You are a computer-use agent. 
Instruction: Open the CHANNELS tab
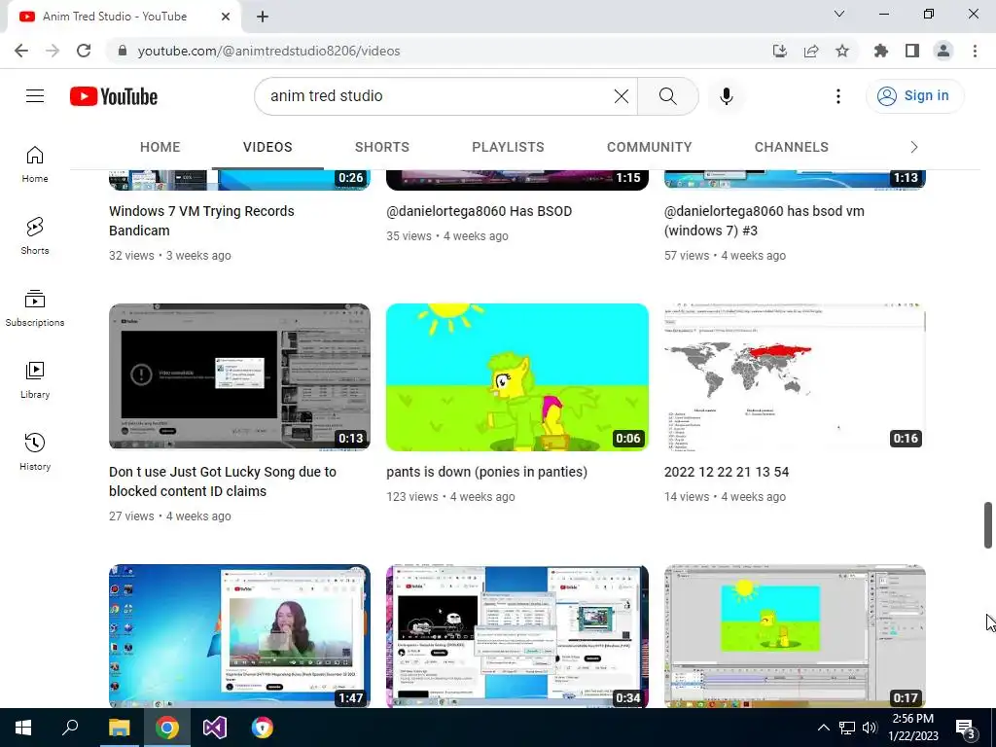click(792, 147)
